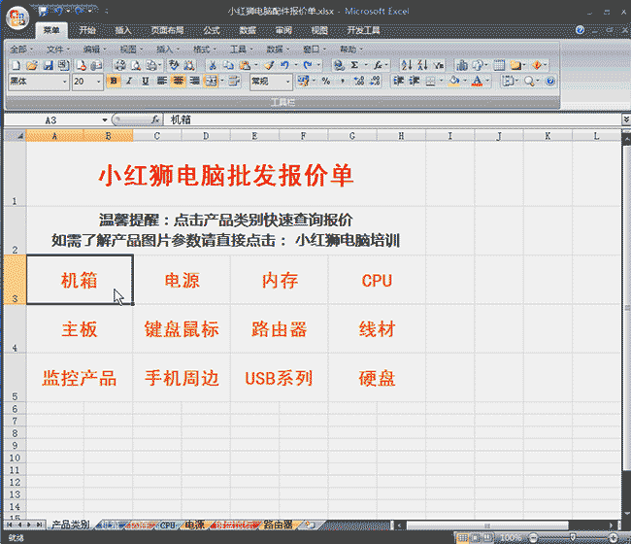Sort ascending with A-Z icon
This screenshot has height=544, width=631.
(x=407, y=65)
